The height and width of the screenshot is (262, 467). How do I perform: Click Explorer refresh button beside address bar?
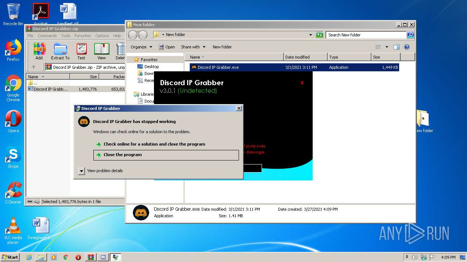320,35
